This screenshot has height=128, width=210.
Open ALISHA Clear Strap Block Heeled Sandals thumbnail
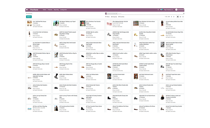tap(136, 34)
